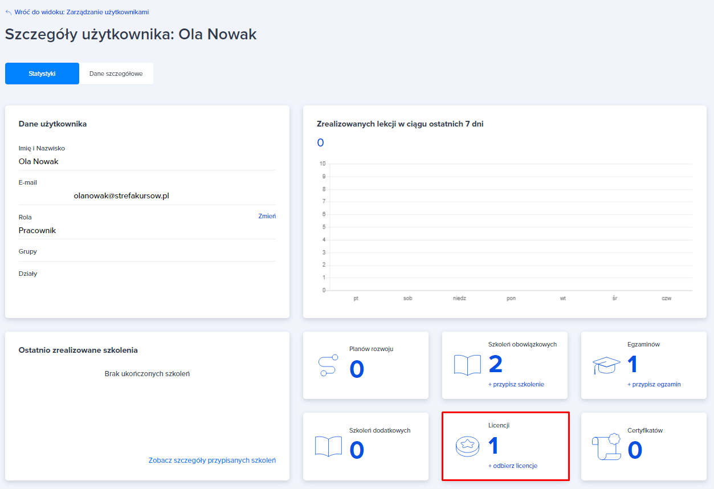
Task: Click + przypisz szkolenie link
Action: click(516, 384)
